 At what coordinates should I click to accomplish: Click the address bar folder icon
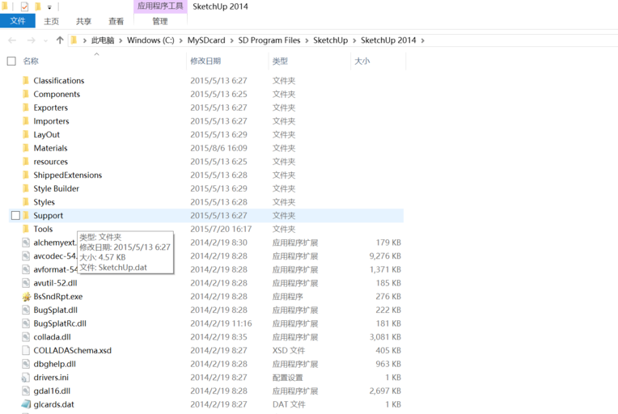coord(74,40)
